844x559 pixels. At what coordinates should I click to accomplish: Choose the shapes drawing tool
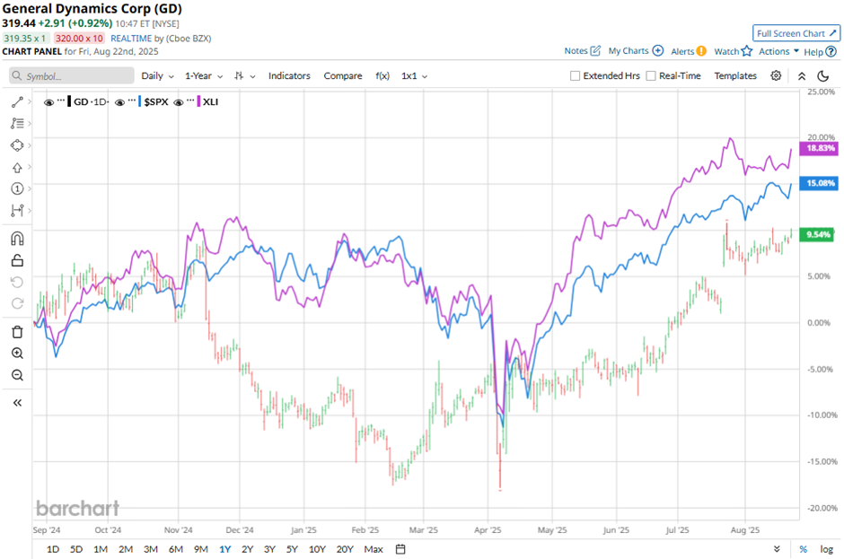17,145
